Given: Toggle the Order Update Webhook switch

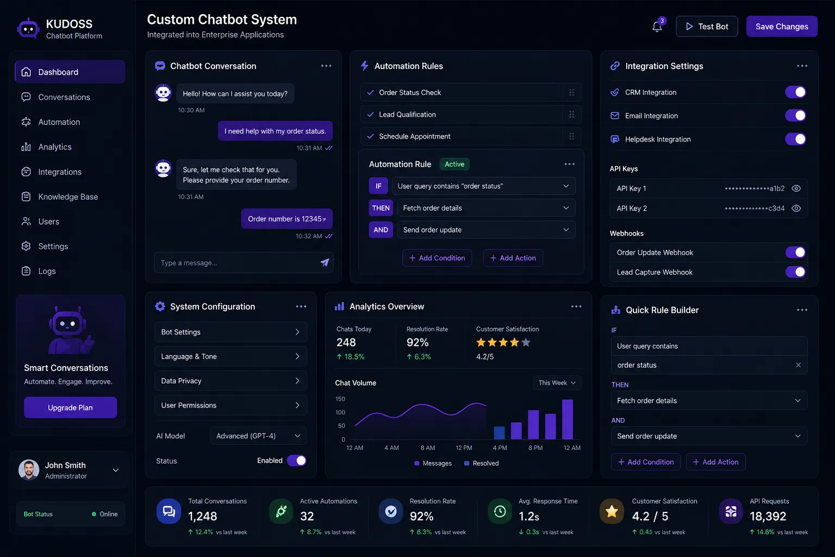Looking at the screenshot, I should pyautogui.click(x=795, y=252).
